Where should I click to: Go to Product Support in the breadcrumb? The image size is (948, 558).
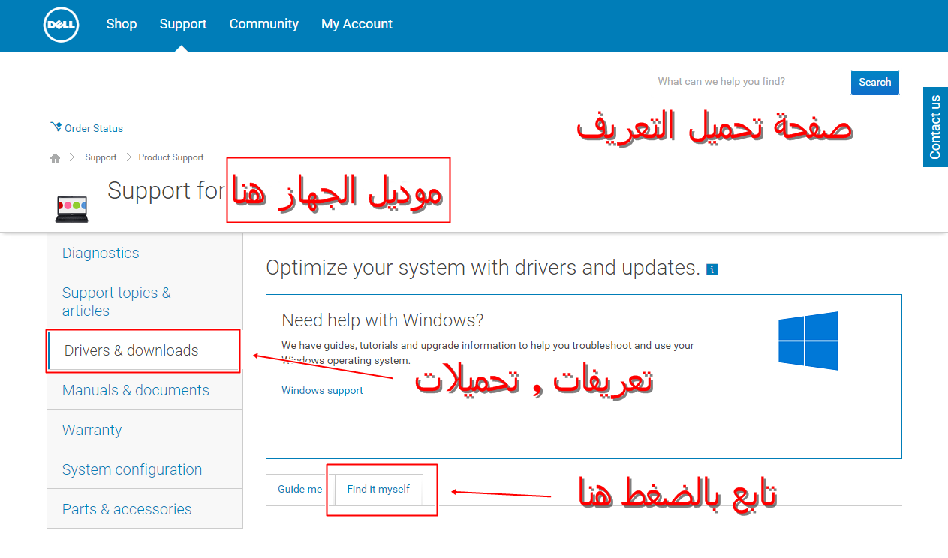pos(171,157)
